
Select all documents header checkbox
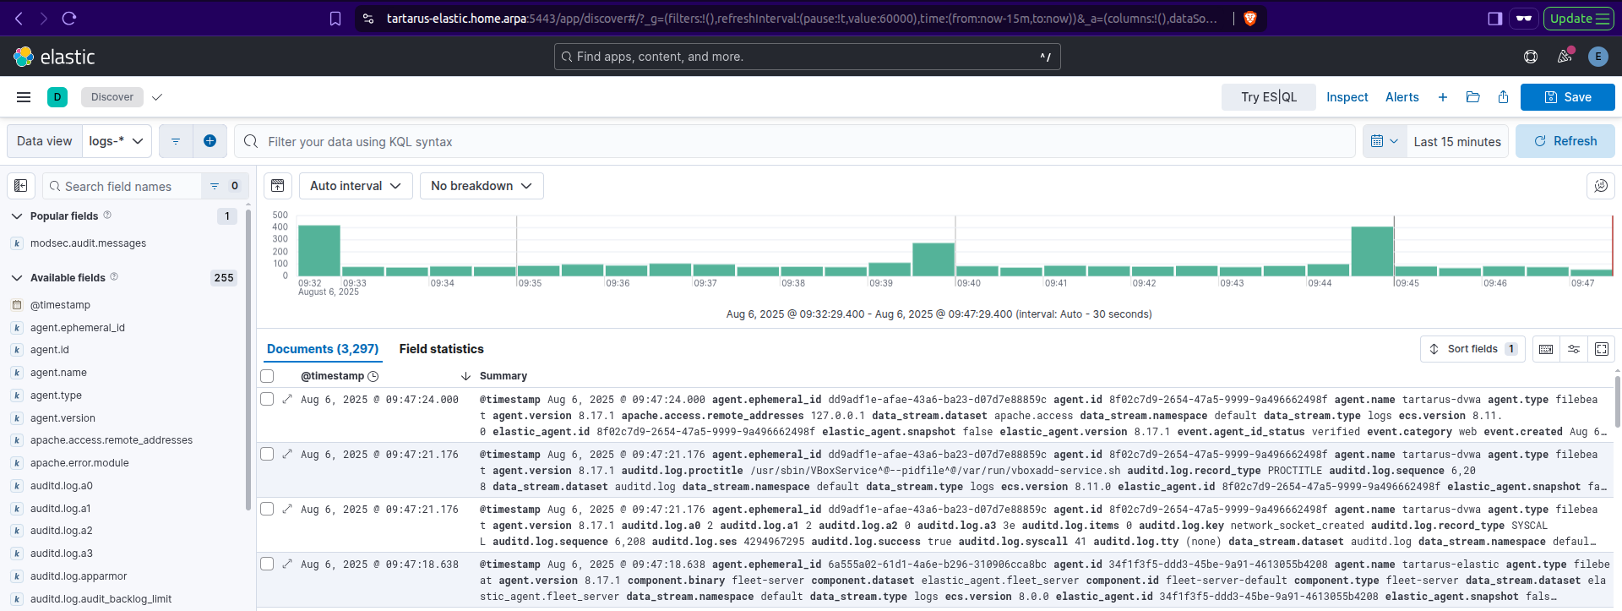[x=268, y=376]
